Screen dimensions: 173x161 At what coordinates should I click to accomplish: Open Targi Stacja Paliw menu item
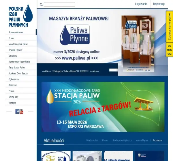17,68
